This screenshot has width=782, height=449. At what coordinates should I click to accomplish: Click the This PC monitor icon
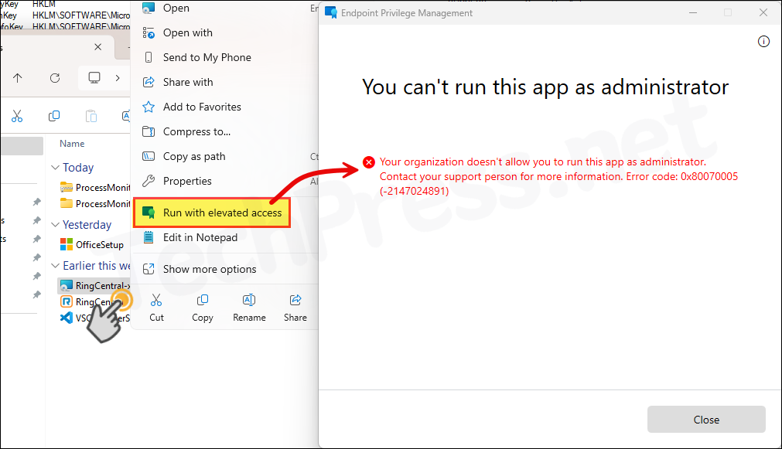pyautogui.click(x=94, y=78)
